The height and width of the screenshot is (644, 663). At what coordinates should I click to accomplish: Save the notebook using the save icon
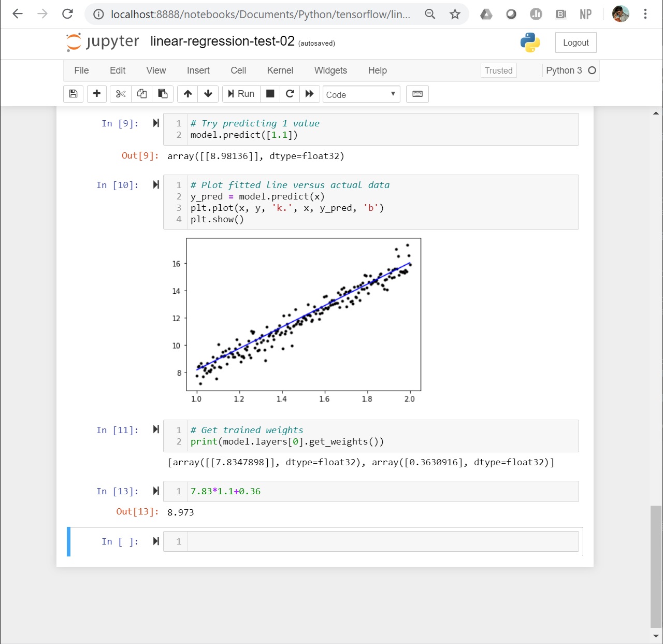pos(73,94)
